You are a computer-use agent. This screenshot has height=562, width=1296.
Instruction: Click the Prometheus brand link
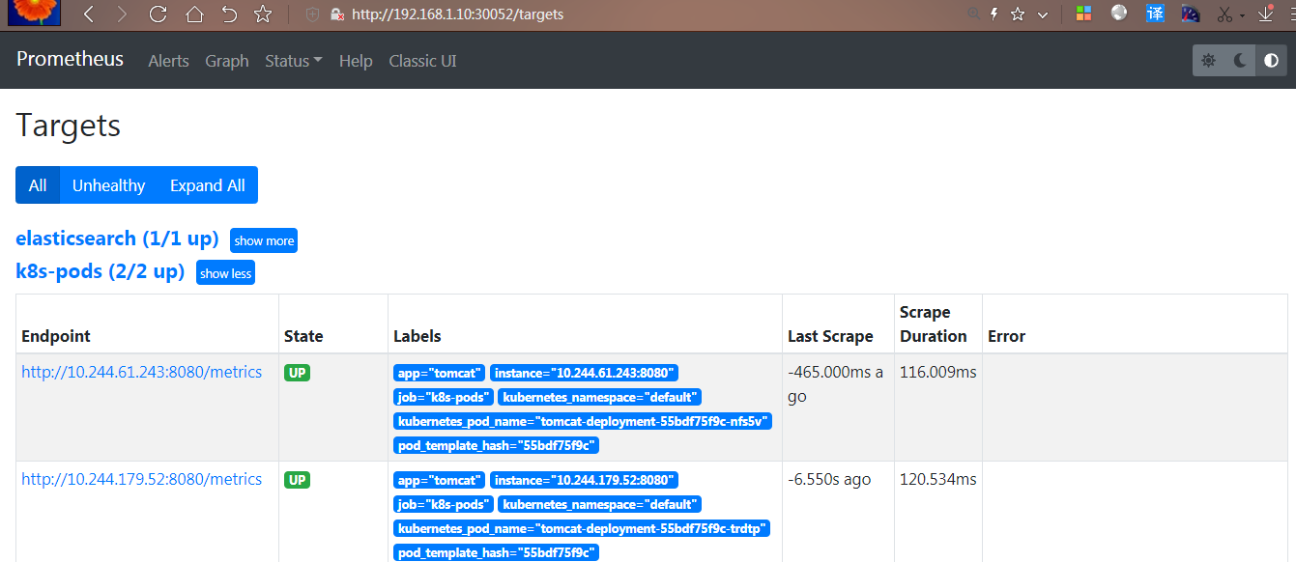(70, 59)
